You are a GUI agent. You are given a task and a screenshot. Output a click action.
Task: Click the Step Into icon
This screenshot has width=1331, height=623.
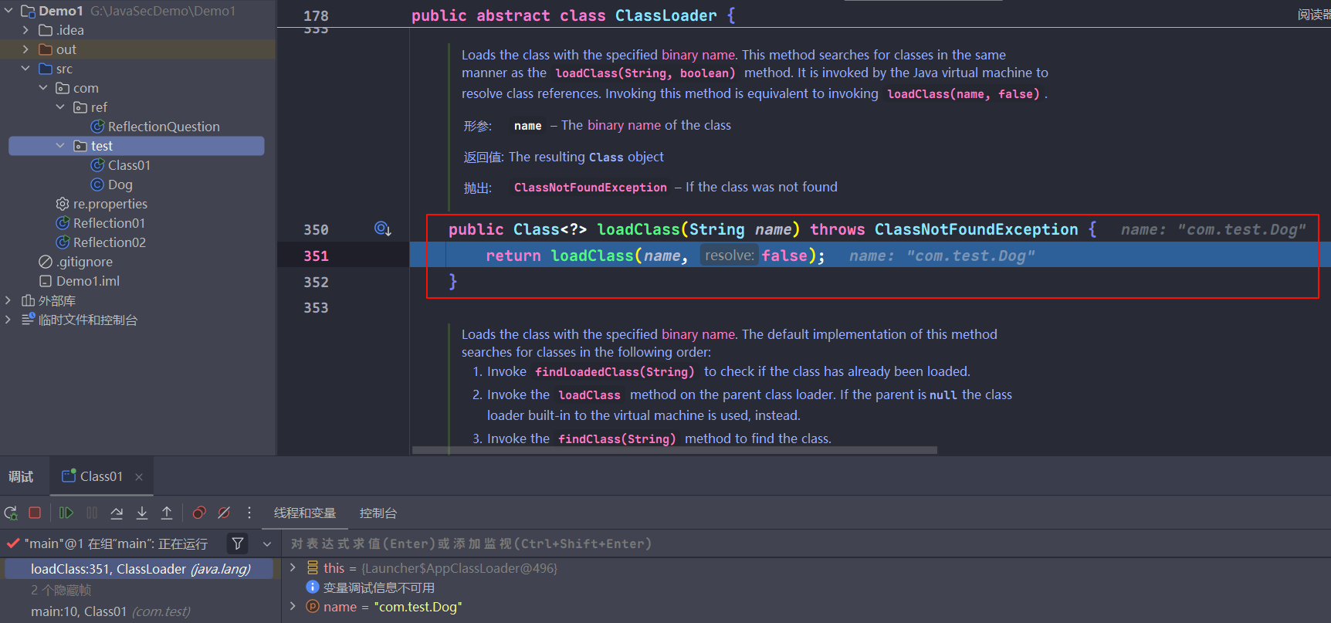[142, 513]
